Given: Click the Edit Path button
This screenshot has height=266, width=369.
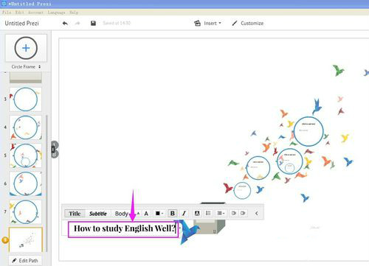Looking at the screenshot, I should point(25,261).
